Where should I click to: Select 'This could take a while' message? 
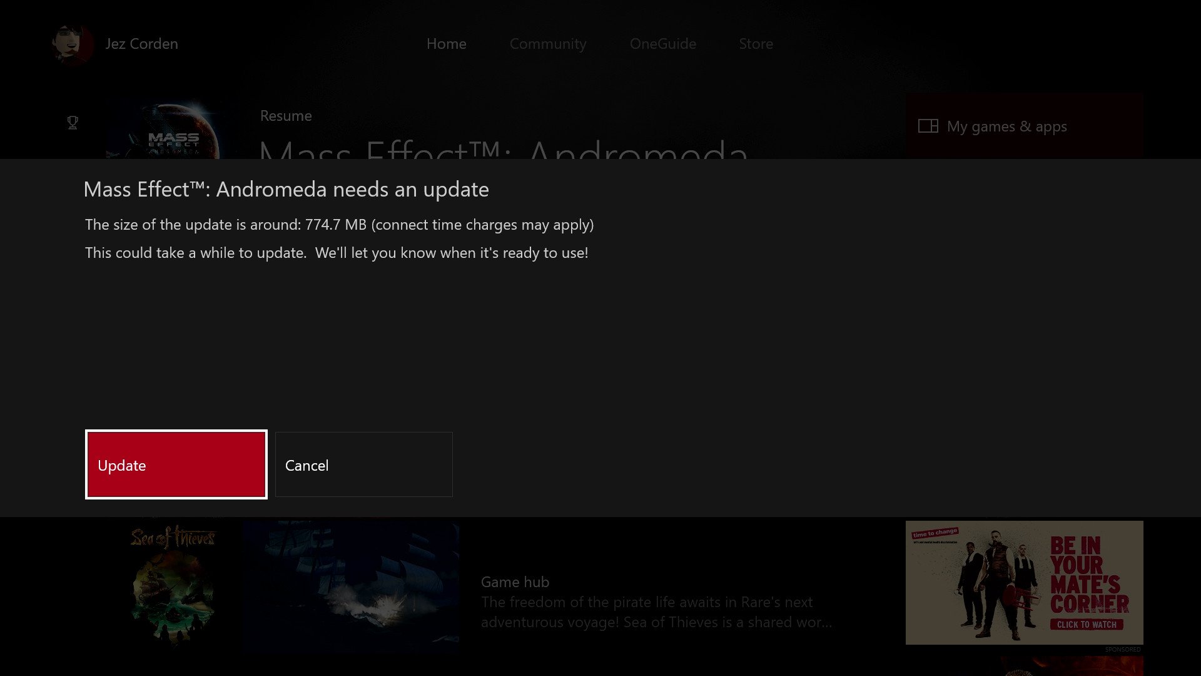pos(337,253)
